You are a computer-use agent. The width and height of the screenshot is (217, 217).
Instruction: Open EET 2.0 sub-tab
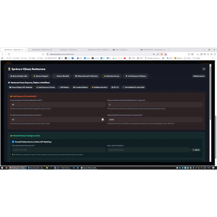(115, 87)
